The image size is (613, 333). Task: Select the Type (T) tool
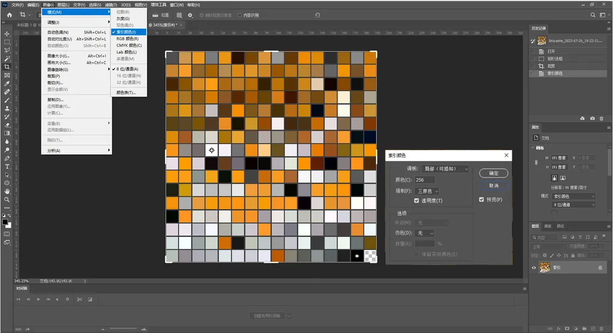click(7, 167)
